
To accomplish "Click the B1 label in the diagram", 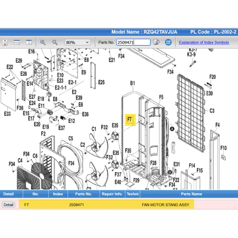I will coord(133,83).
